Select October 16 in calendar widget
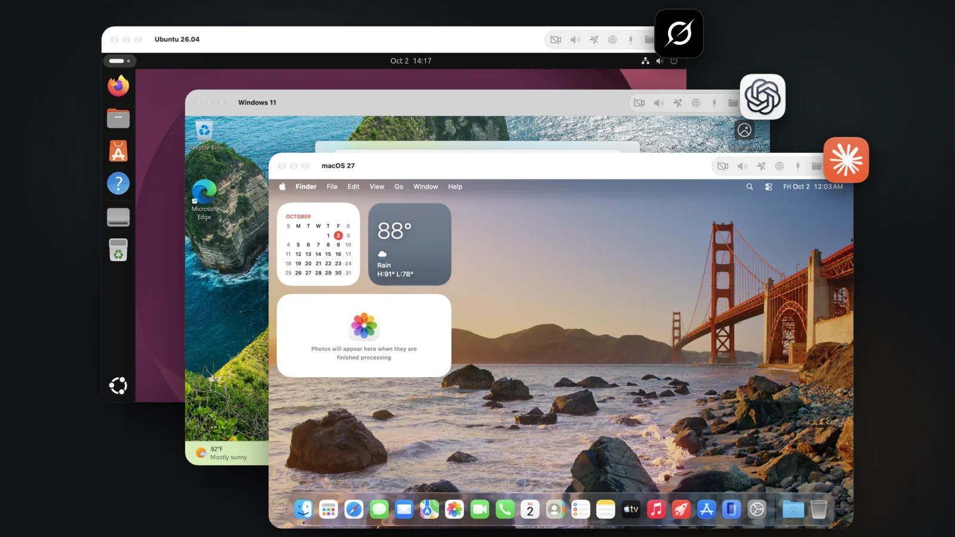This screenshot has width=955, height=537. coord(338,254)
